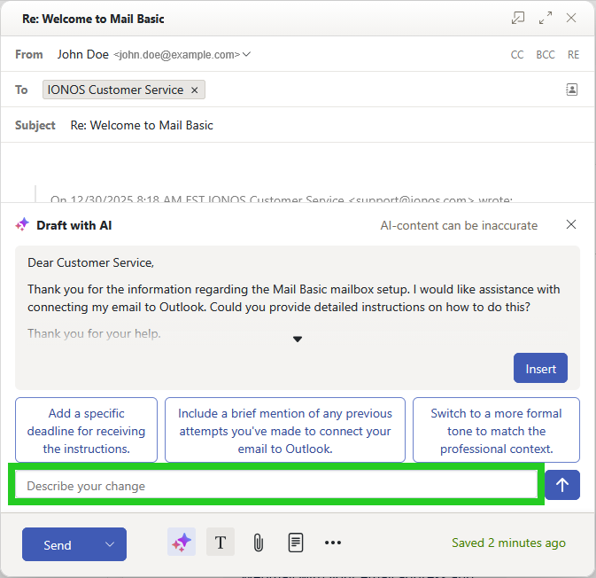Add a reply-to RE field
This screenshot has width=596, height=578.
573,55
